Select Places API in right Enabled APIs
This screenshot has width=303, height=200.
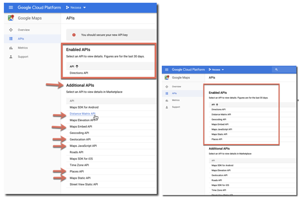(x=217, y=139)
